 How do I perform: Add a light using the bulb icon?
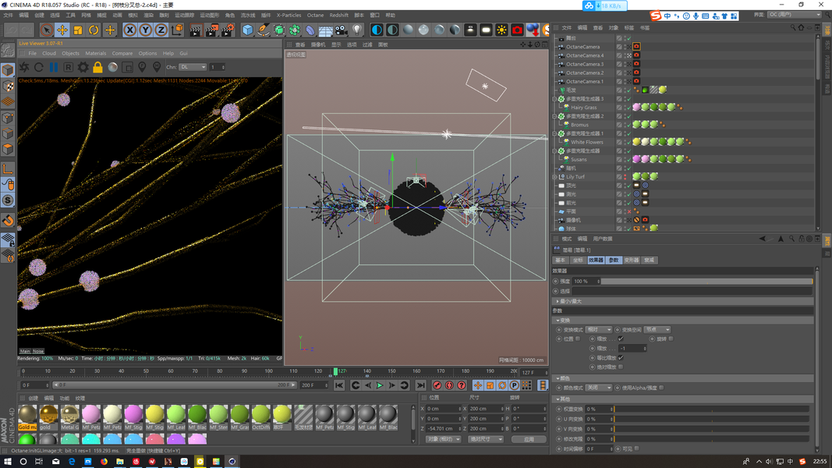[357, 30]
